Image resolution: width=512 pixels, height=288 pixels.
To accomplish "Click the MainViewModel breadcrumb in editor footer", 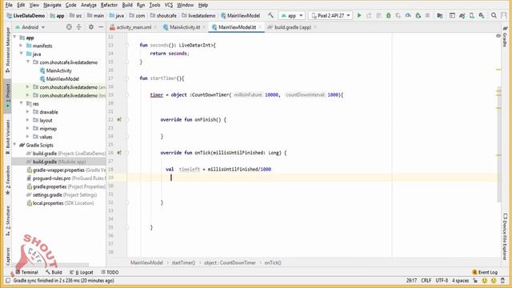I will (x=146, y=262).
